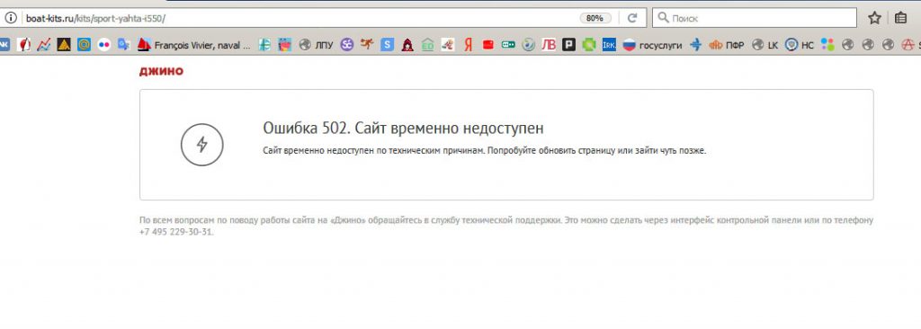Open the blue plane-like bookmark icon
The width and height of the screenshot is (921, 329).
696,44
